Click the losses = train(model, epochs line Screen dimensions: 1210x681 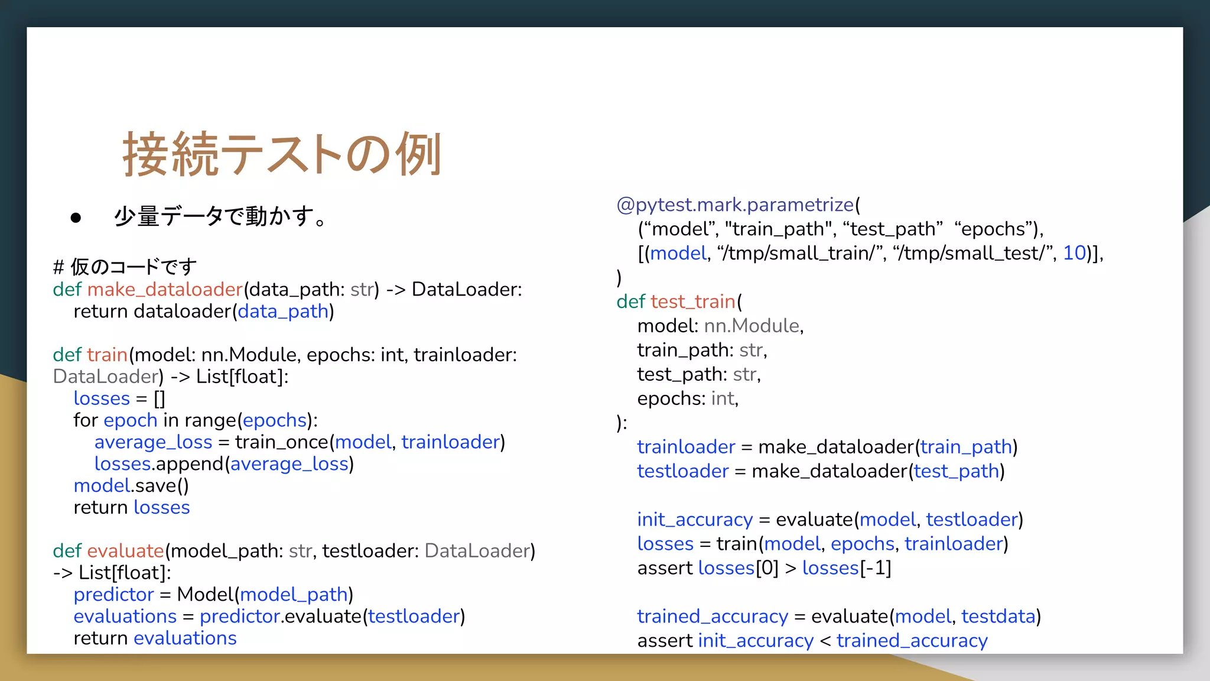(822, 544)
